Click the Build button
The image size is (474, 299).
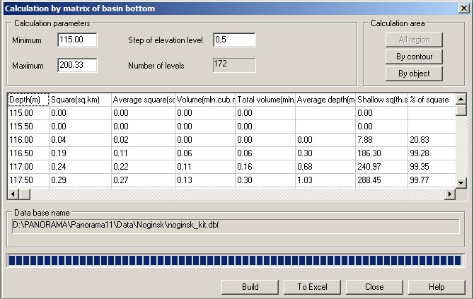point(249,287)
